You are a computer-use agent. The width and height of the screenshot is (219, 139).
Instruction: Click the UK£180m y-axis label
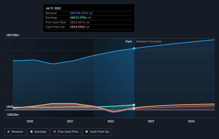(13, 35)
